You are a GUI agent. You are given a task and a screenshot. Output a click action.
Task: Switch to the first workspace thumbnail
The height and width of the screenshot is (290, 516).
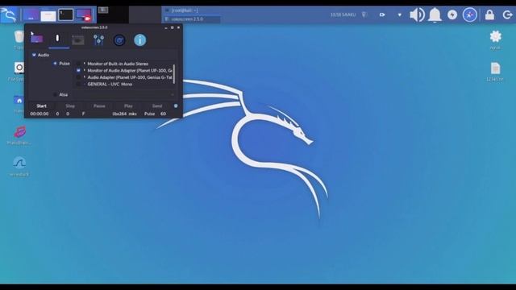click(31, 14)
